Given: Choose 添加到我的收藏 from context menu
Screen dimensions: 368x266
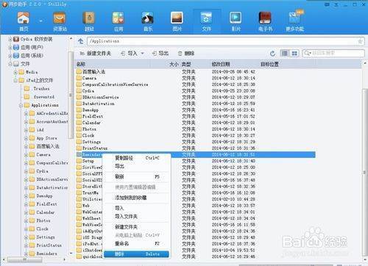Looking at the screenshot, I should 138,198.
